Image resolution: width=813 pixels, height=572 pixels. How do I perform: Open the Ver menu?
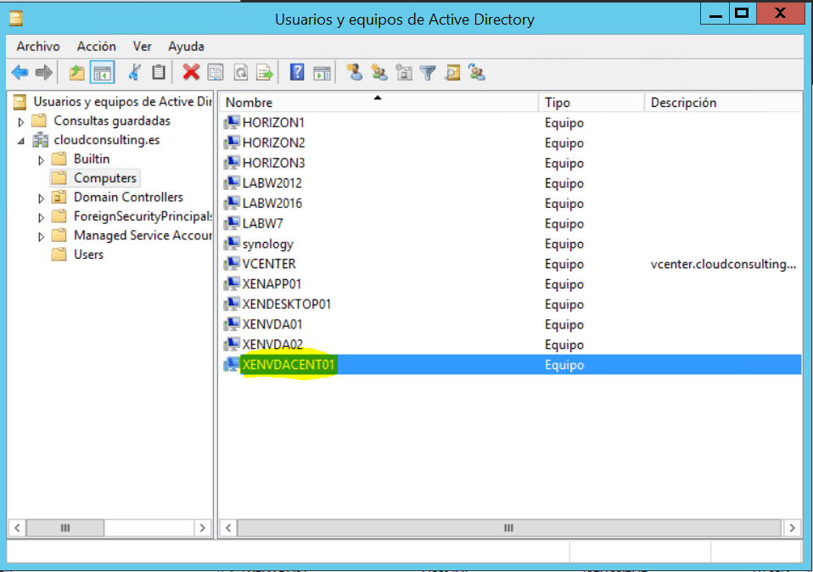(x=141, y=46)
